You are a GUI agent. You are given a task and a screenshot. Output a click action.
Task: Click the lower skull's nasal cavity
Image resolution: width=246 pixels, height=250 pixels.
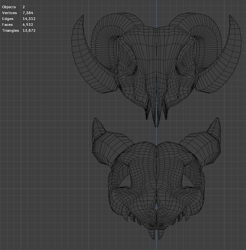[157, 207]
